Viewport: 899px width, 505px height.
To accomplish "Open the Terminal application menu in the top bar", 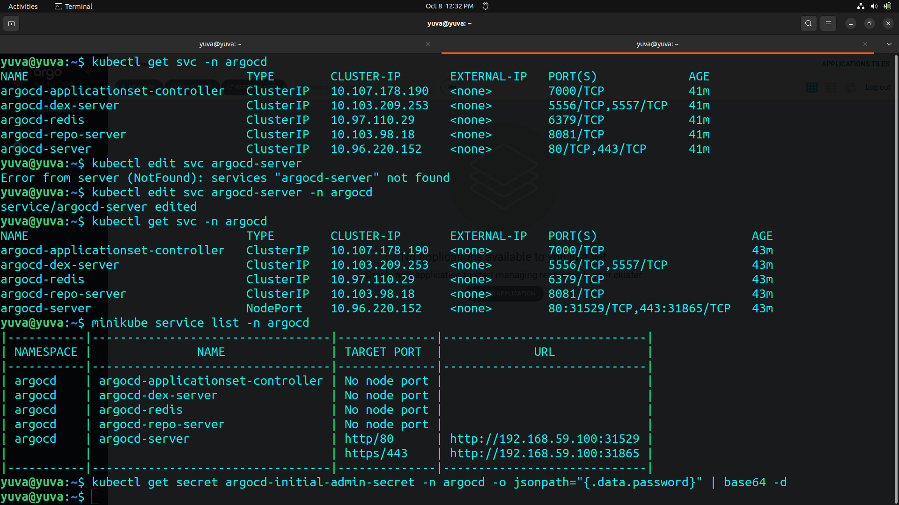I will click(x=73, y=6).
